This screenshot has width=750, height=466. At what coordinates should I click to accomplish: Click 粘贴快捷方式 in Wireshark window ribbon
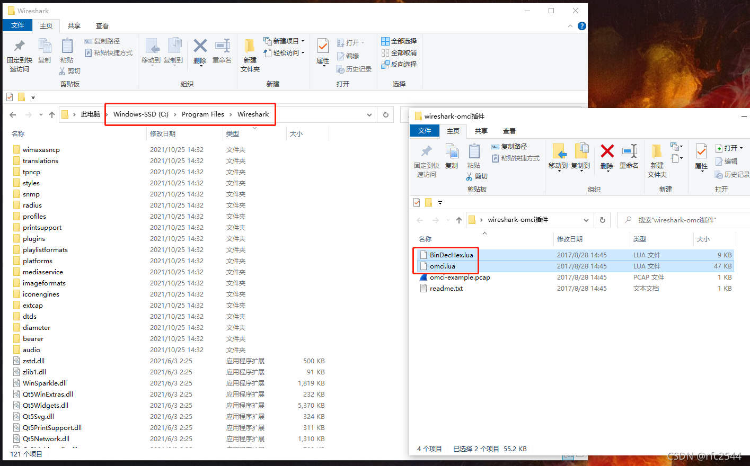pos(109,52)
